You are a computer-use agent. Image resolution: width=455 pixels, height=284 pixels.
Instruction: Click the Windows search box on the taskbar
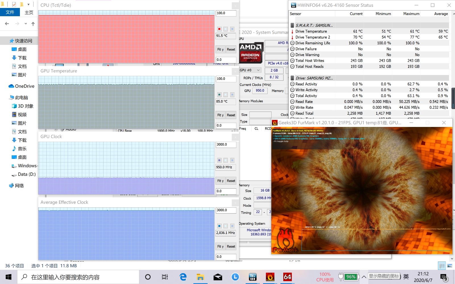tap(78, 277)
